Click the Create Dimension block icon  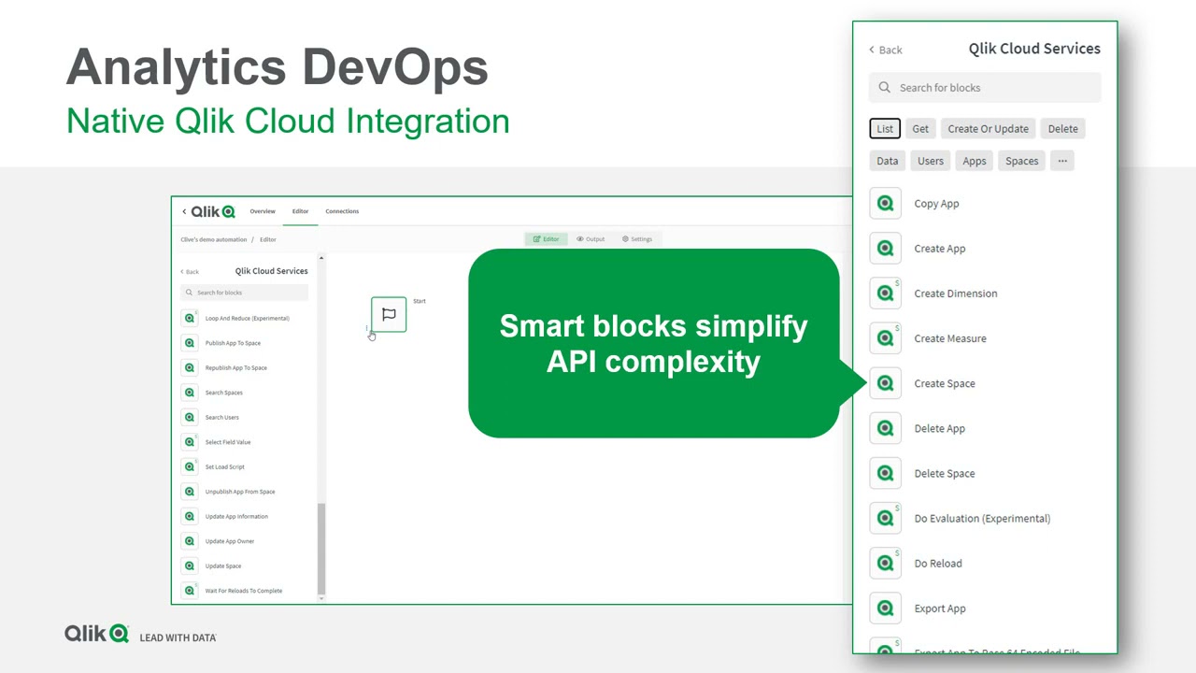click(x=885, y=294)
